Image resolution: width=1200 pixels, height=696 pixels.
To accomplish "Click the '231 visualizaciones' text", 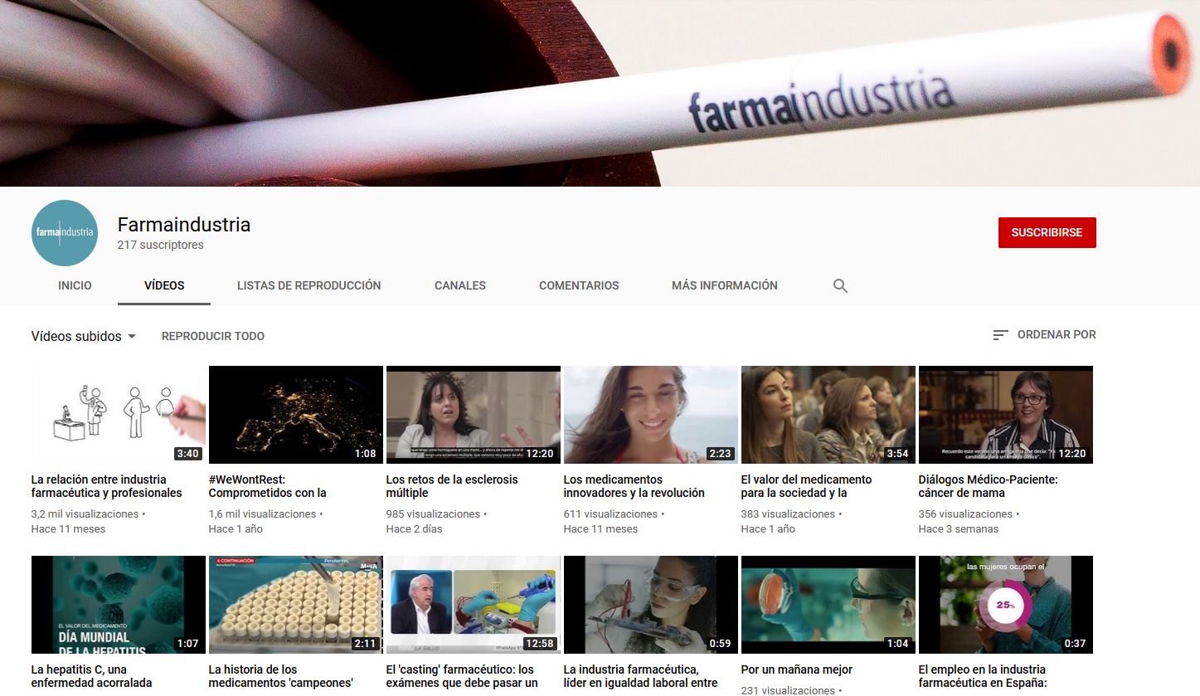I will (x=788, y=690).
